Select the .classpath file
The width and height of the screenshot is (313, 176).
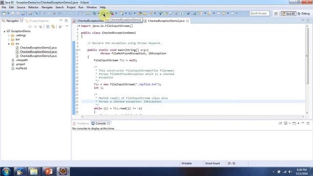tap(22, 60)
